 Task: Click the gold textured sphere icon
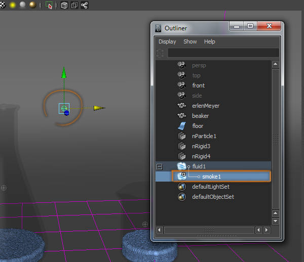[32, 5]
